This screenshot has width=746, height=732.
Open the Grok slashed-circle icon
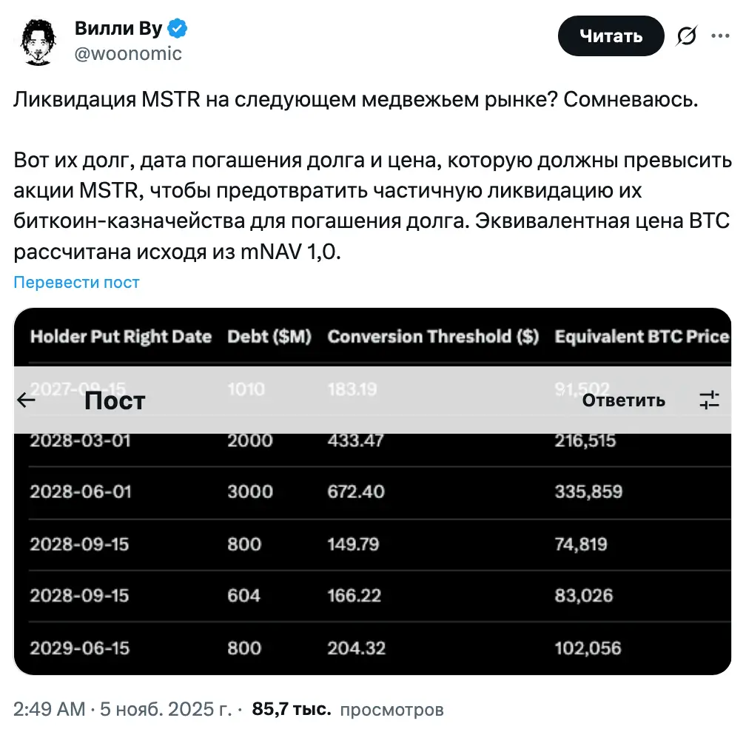[x=687, y=36]
